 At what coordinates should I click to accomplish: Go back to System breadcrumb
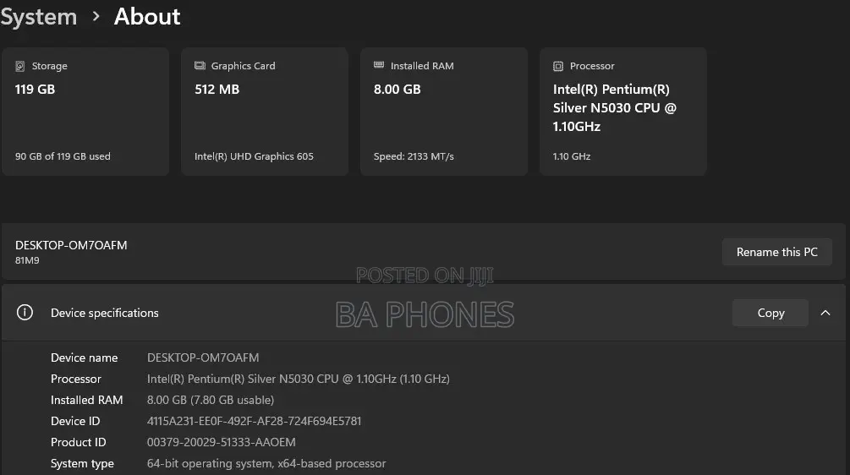(x=39, y=17)
